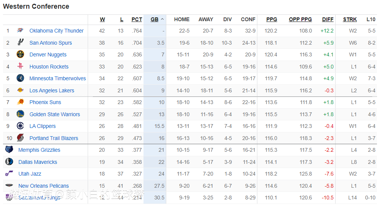Click the Minnesota Timberwolves logo icon
380x207 pixels.
click(x=20, y=79)
